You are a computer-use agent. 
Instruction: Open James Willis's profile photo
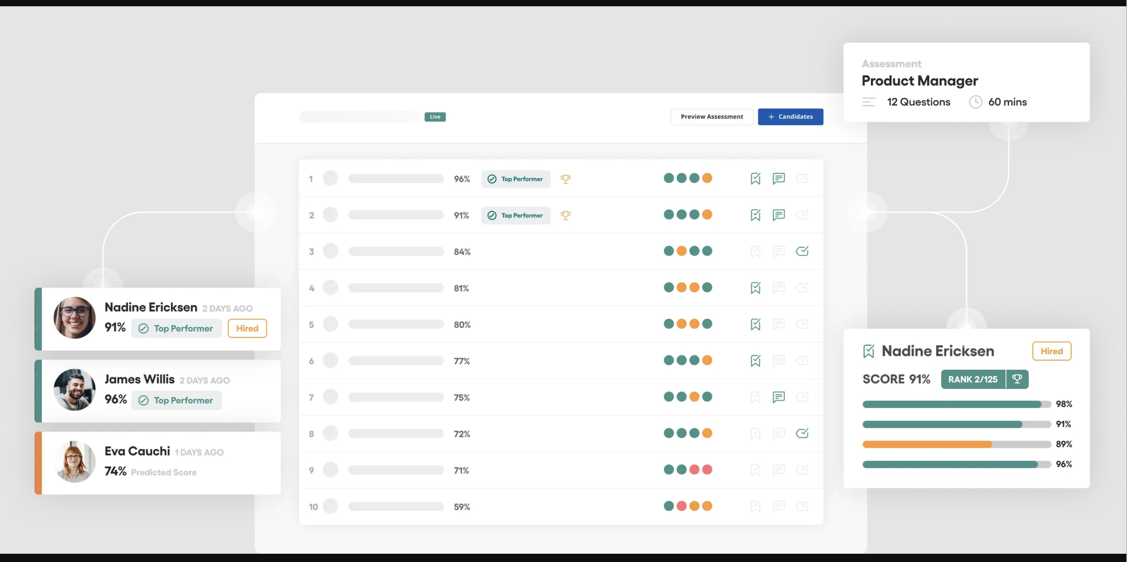click(74, 390)
